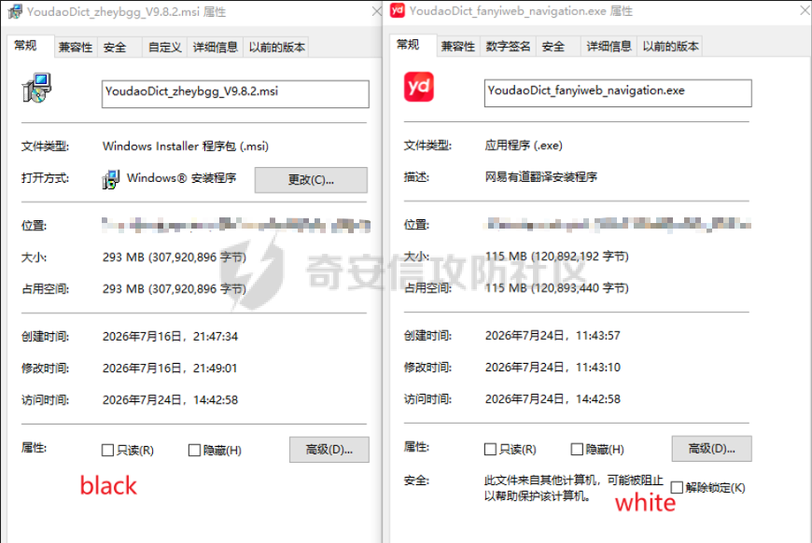Click size on disk '115 MB (120,893,440 字节)'
Viewport: 812px width, 543px height.
pos(556,287)
